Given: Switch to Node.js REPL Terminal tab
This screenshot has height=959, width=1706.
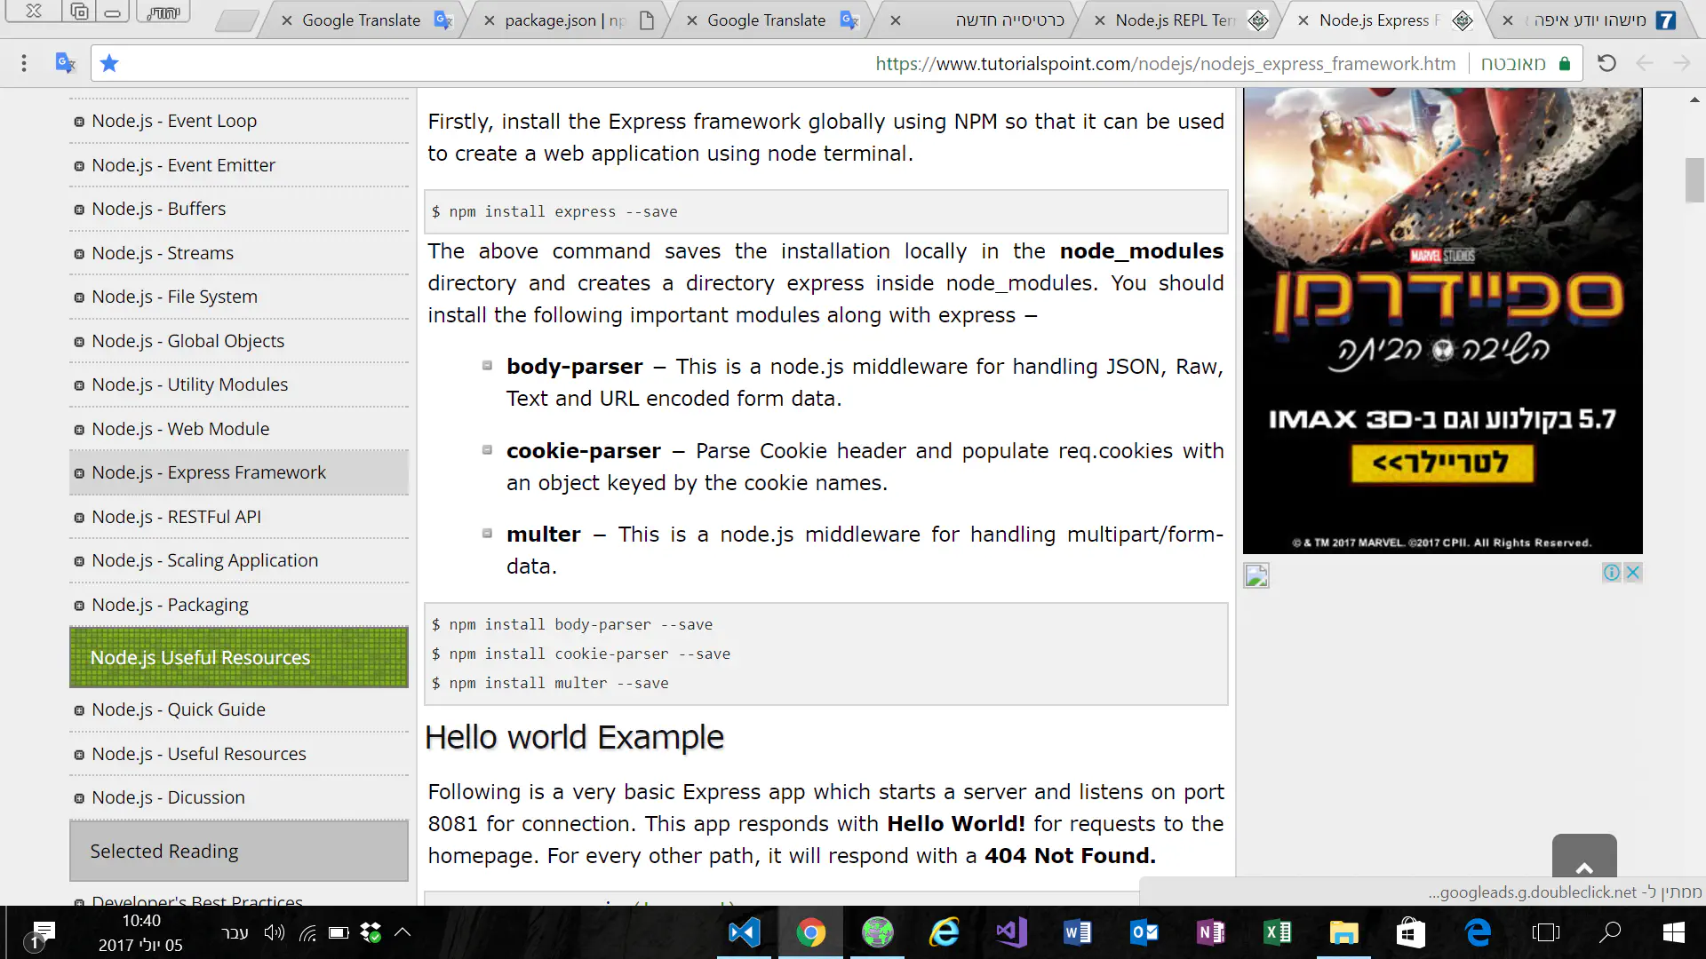Looking at the screenshot, I should tap(1175, 20).
